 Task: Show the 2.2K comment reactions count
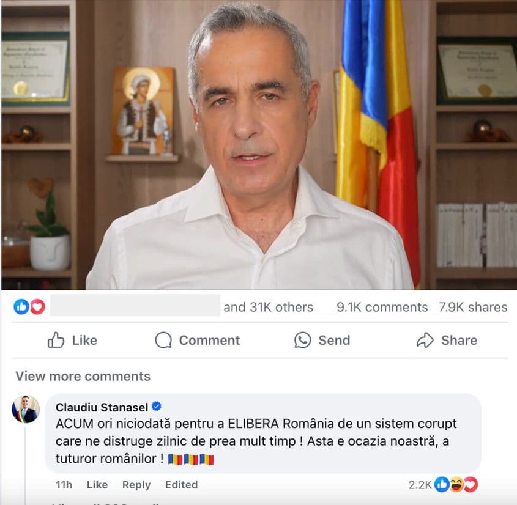(x=420, y=485)
